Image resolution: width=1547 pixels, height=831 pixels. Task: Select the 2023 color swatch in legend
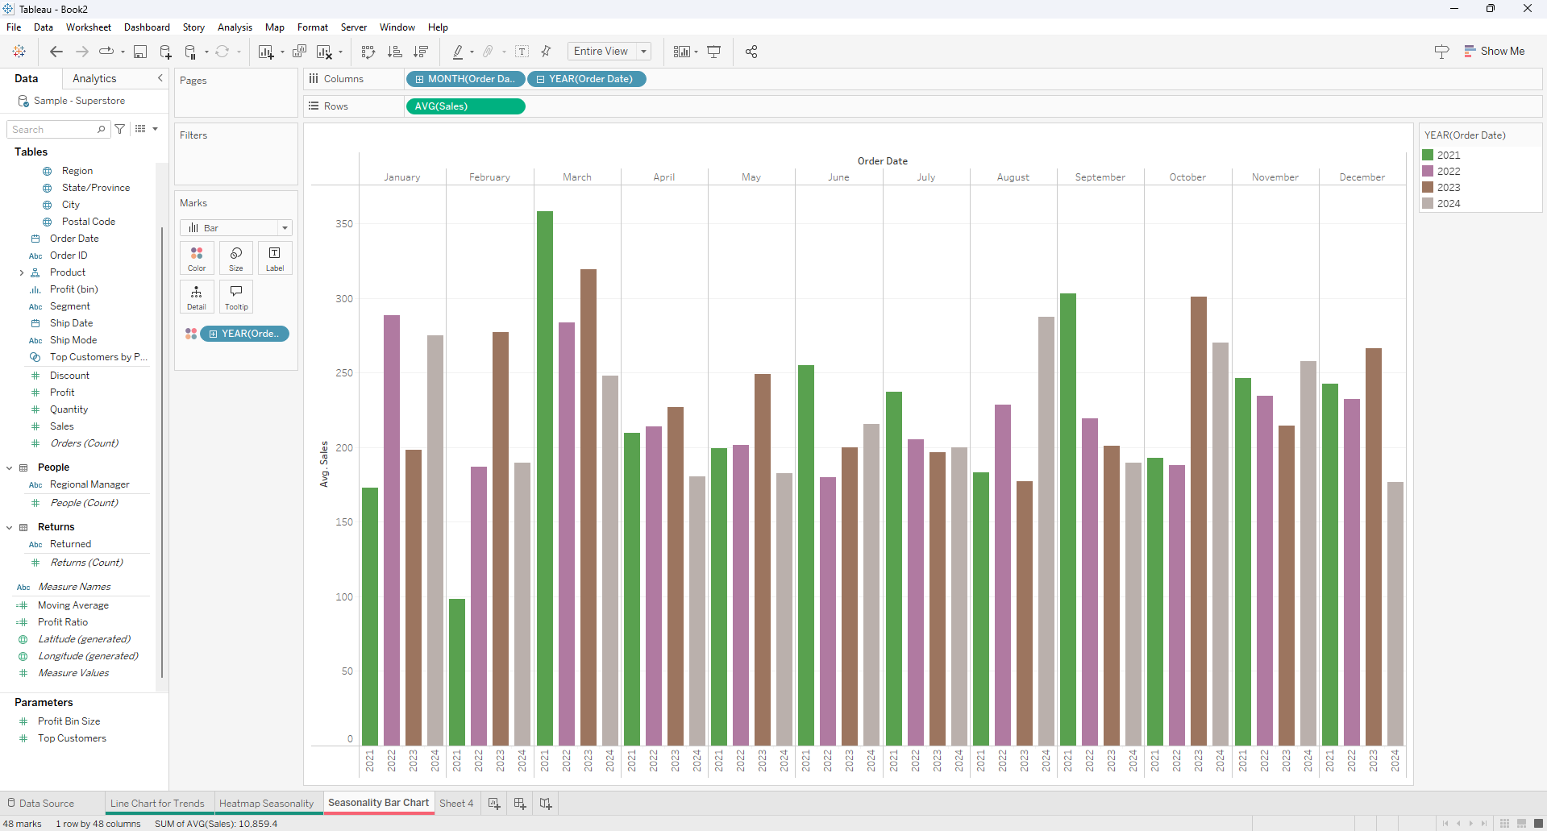tap(1428, 187)
